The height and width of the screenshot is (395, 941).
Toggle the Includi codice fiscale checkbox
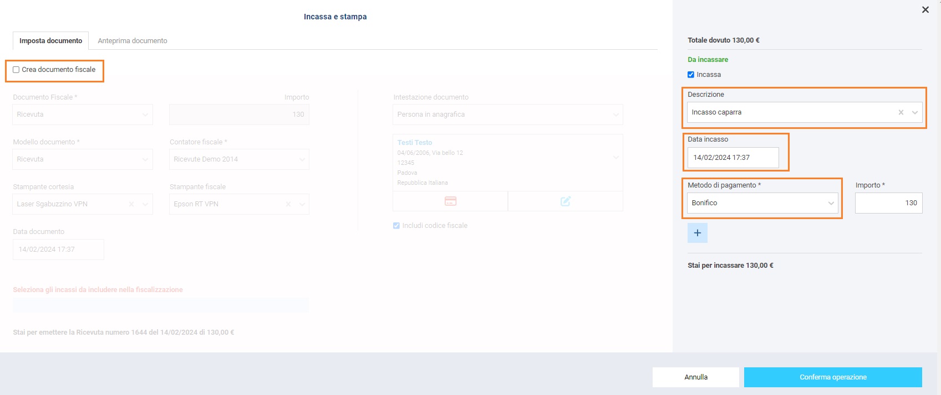tap(396, 226)
